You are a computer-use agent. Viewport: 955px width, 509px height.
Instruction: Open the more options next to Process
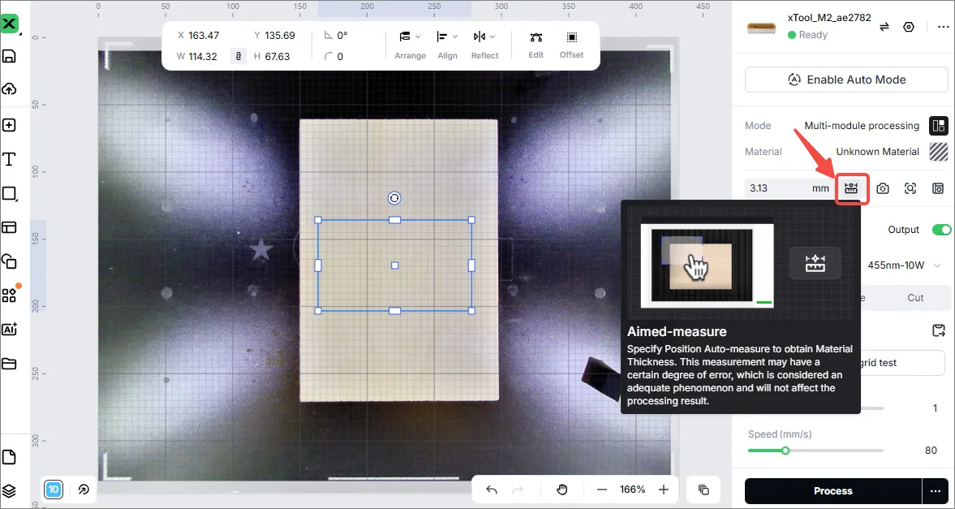(x=935, y=490)
